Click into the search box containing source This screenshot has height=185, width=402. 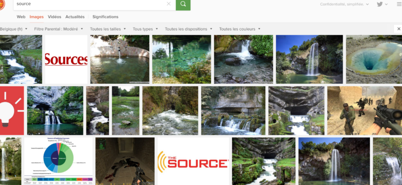(90, 4)
